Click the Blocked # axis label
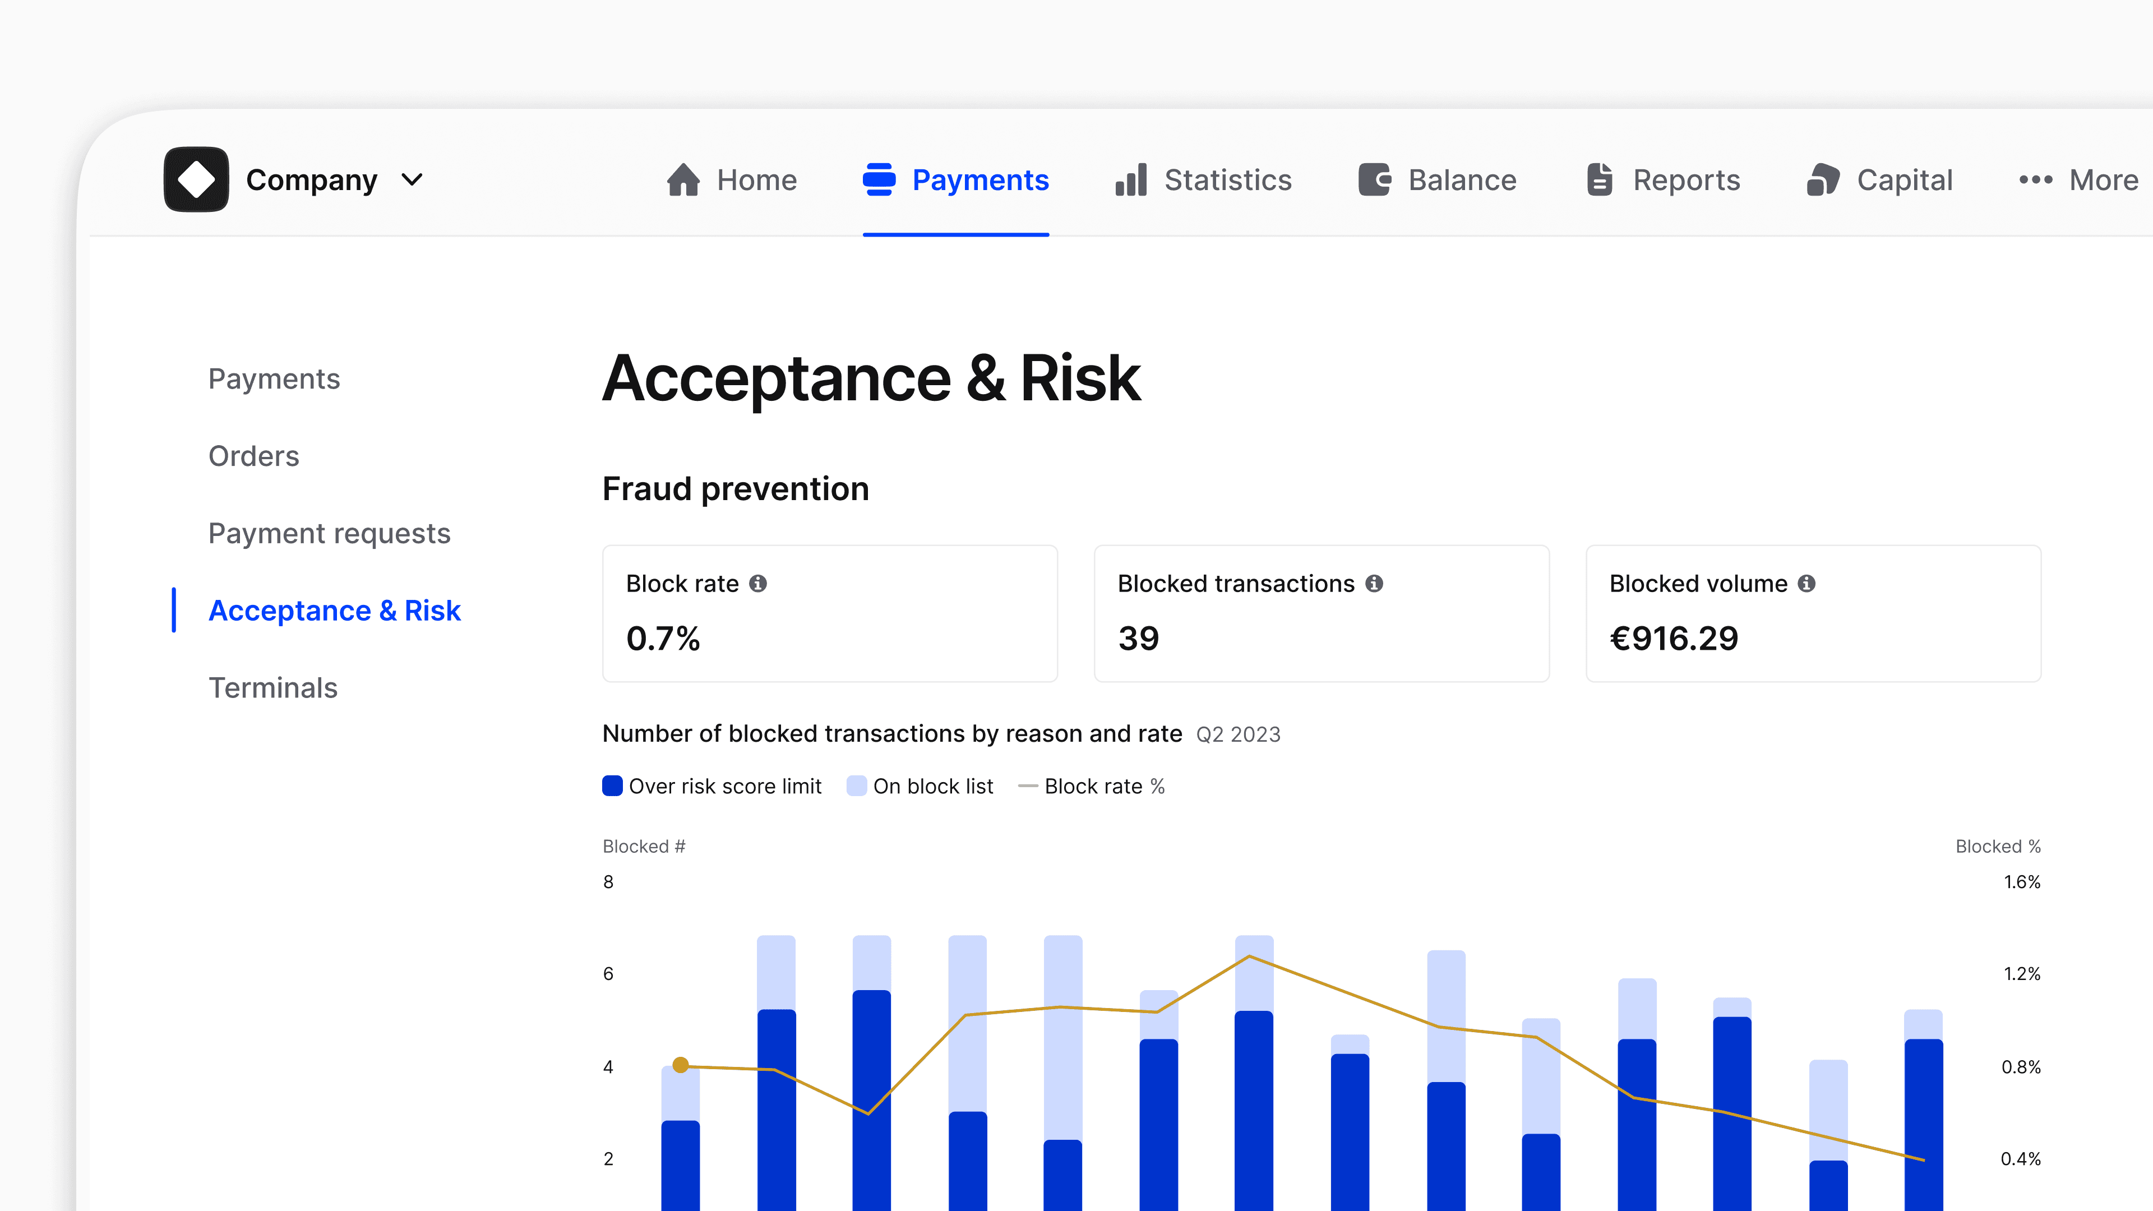The image size is (2153, 1211). pos(644,847)
